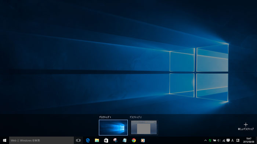This screenshot has width=257, height=144.
Task: Open the volume speaker tray icon
Action: pos(219,140)
